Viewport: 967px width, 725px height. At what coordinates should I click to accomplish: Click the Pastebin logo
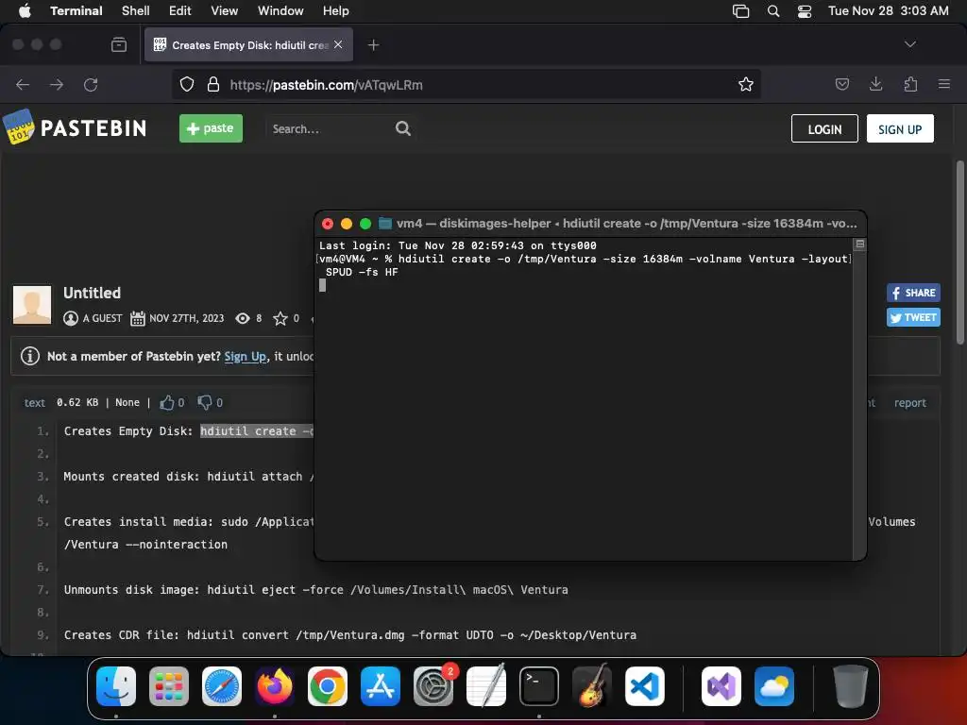pyautogui.click(x=75, y=127)
